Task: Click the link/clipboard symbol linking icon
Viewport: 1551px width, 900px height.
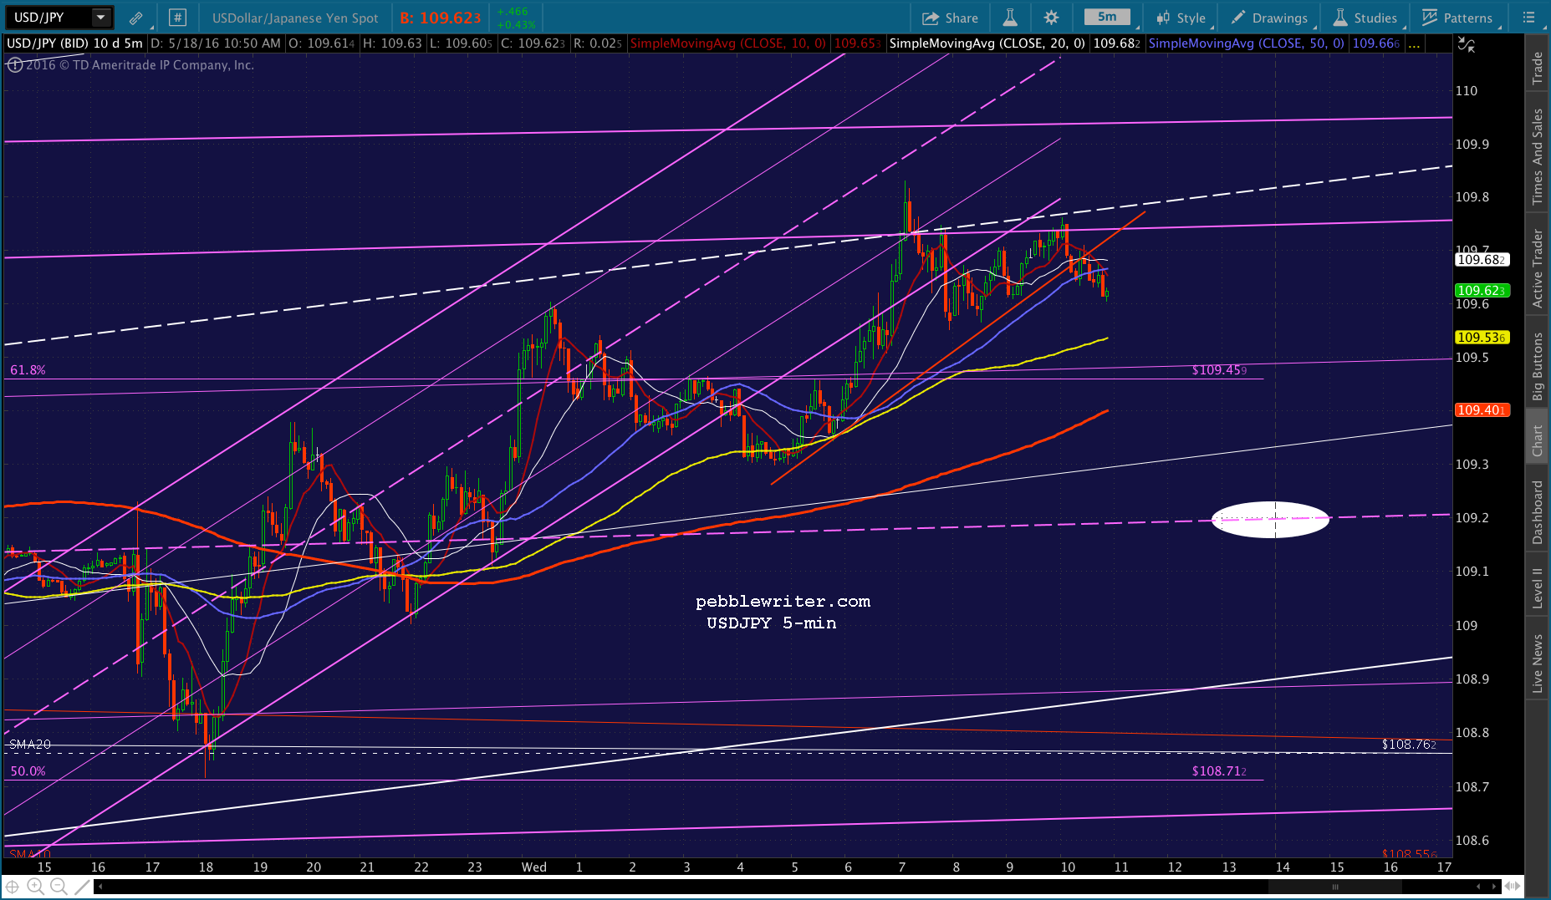Action: pos(135,18)
